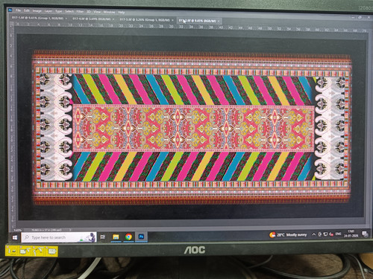The height and width of the screenshot is (279, 373).
Task: Open the notification center icon
Action: click(364, 234)
